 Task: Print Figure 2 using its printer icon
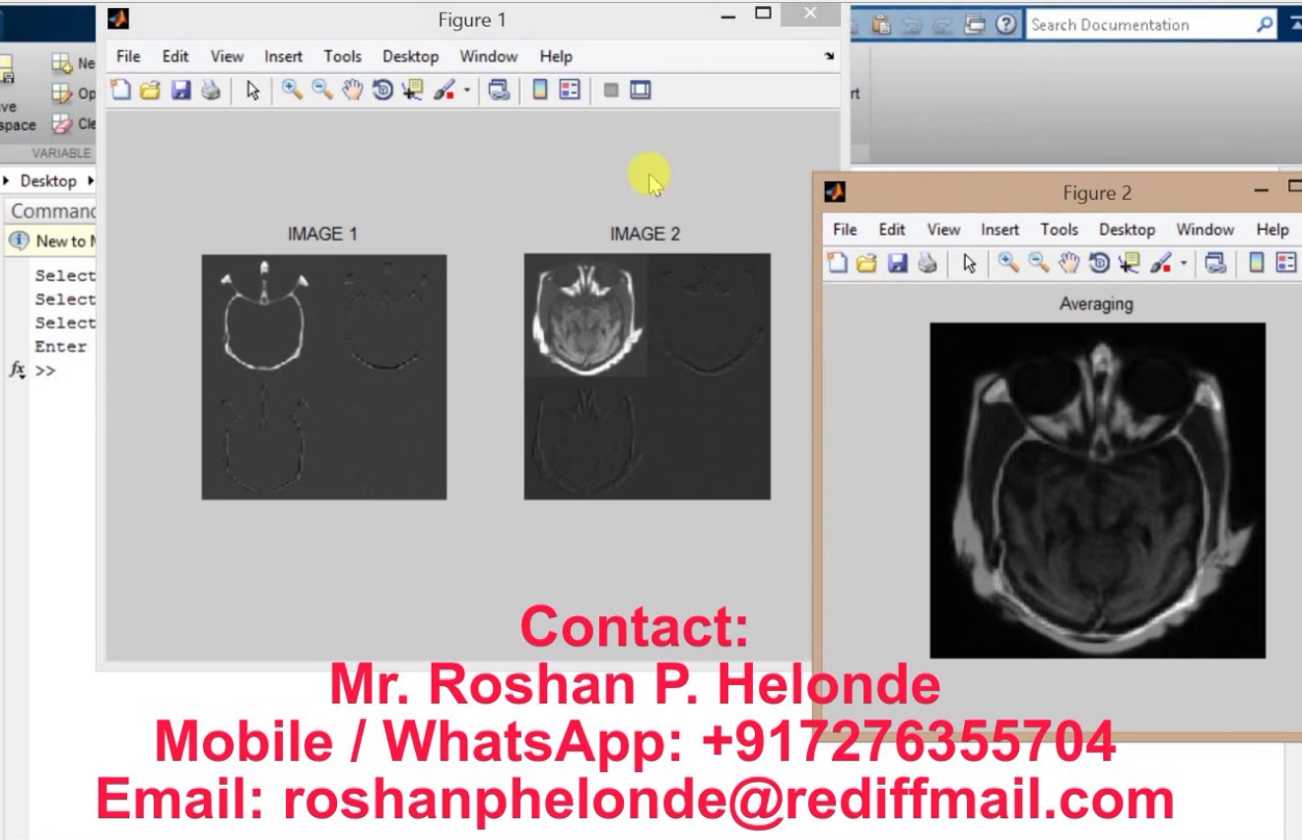925,263
